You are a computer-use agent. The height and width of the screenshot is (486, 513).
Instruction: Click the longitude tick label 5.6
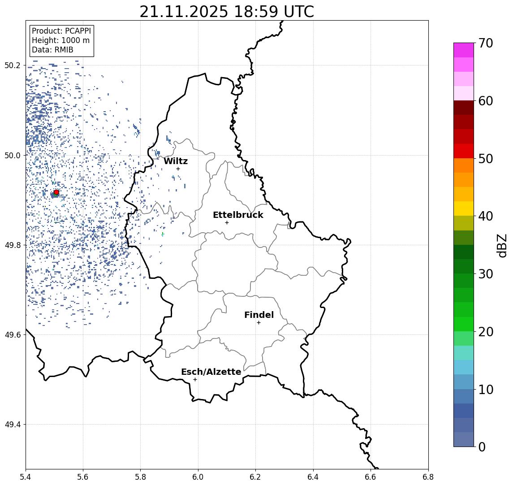point(83,477)
